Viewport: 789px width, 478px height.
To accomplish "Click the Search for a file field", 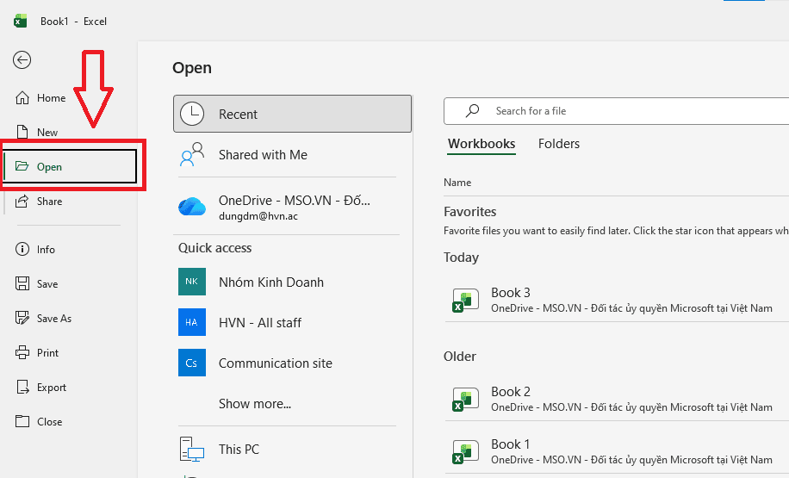I will [617, 111].
